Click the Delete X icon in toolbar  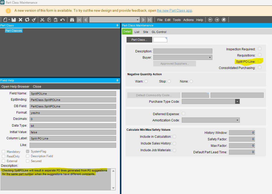tap(20, 20)
